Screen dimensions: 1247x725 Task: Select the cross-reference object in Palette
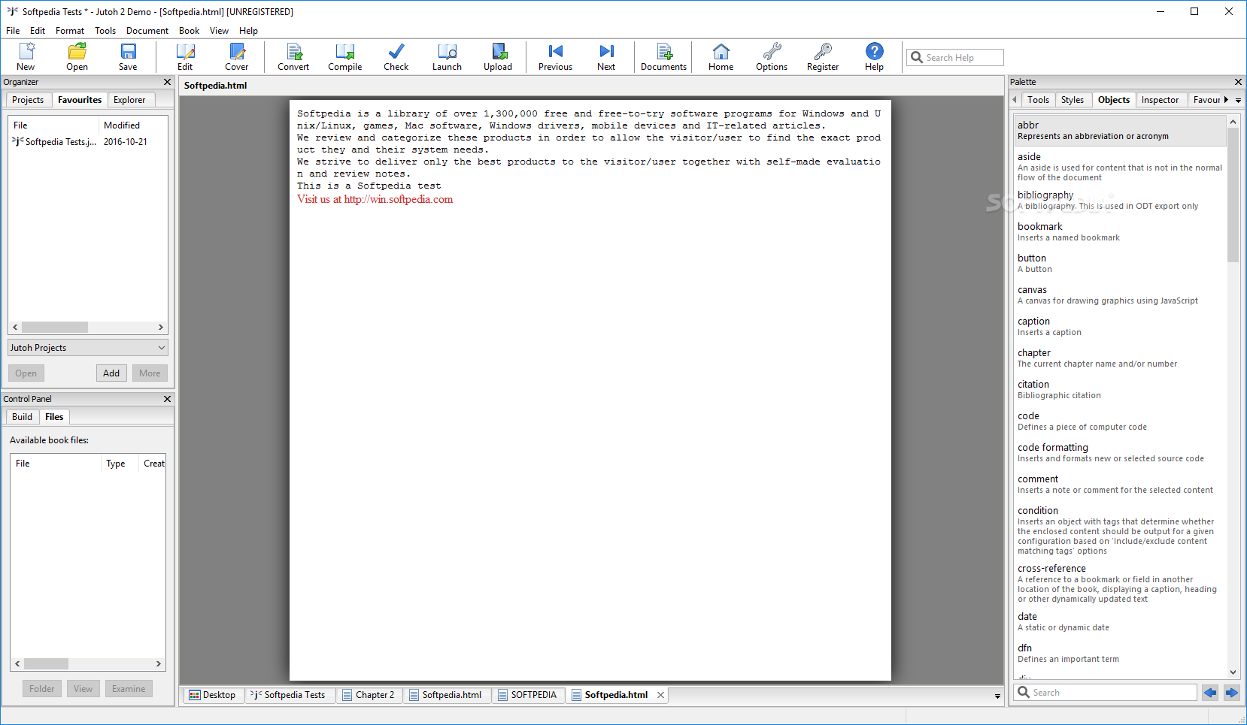[x=1120, y=583]
